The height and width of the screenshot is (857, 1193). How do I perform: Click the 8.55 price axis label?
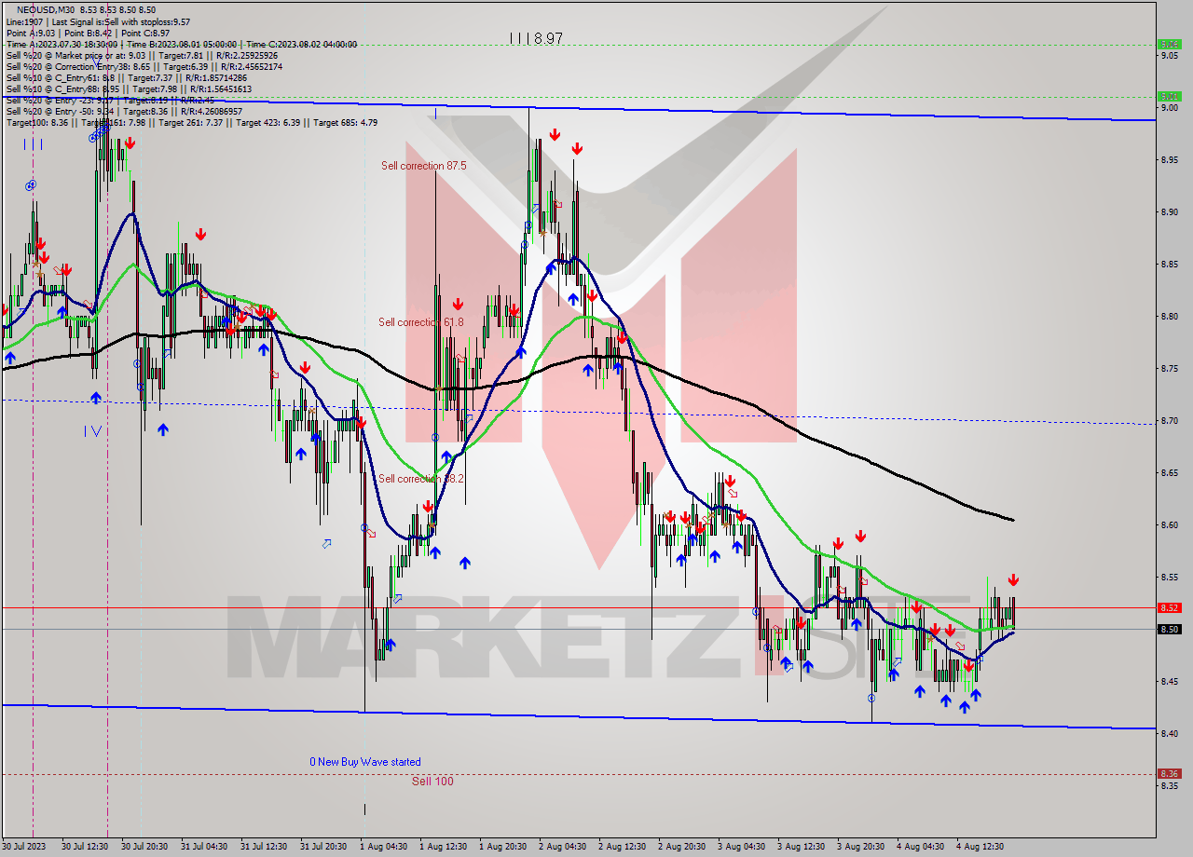1170,578
